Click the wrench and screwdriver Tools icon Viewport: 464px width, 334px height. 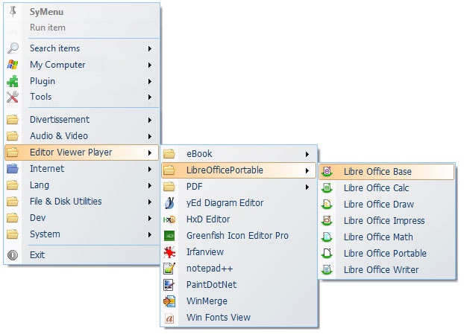(13, 97)
